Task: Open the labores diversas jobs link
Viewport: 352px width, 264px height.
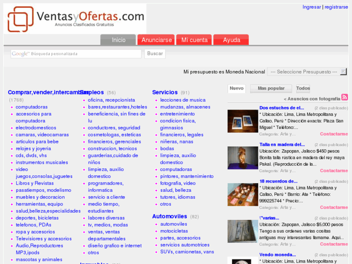Action: [x=106, y=218]
